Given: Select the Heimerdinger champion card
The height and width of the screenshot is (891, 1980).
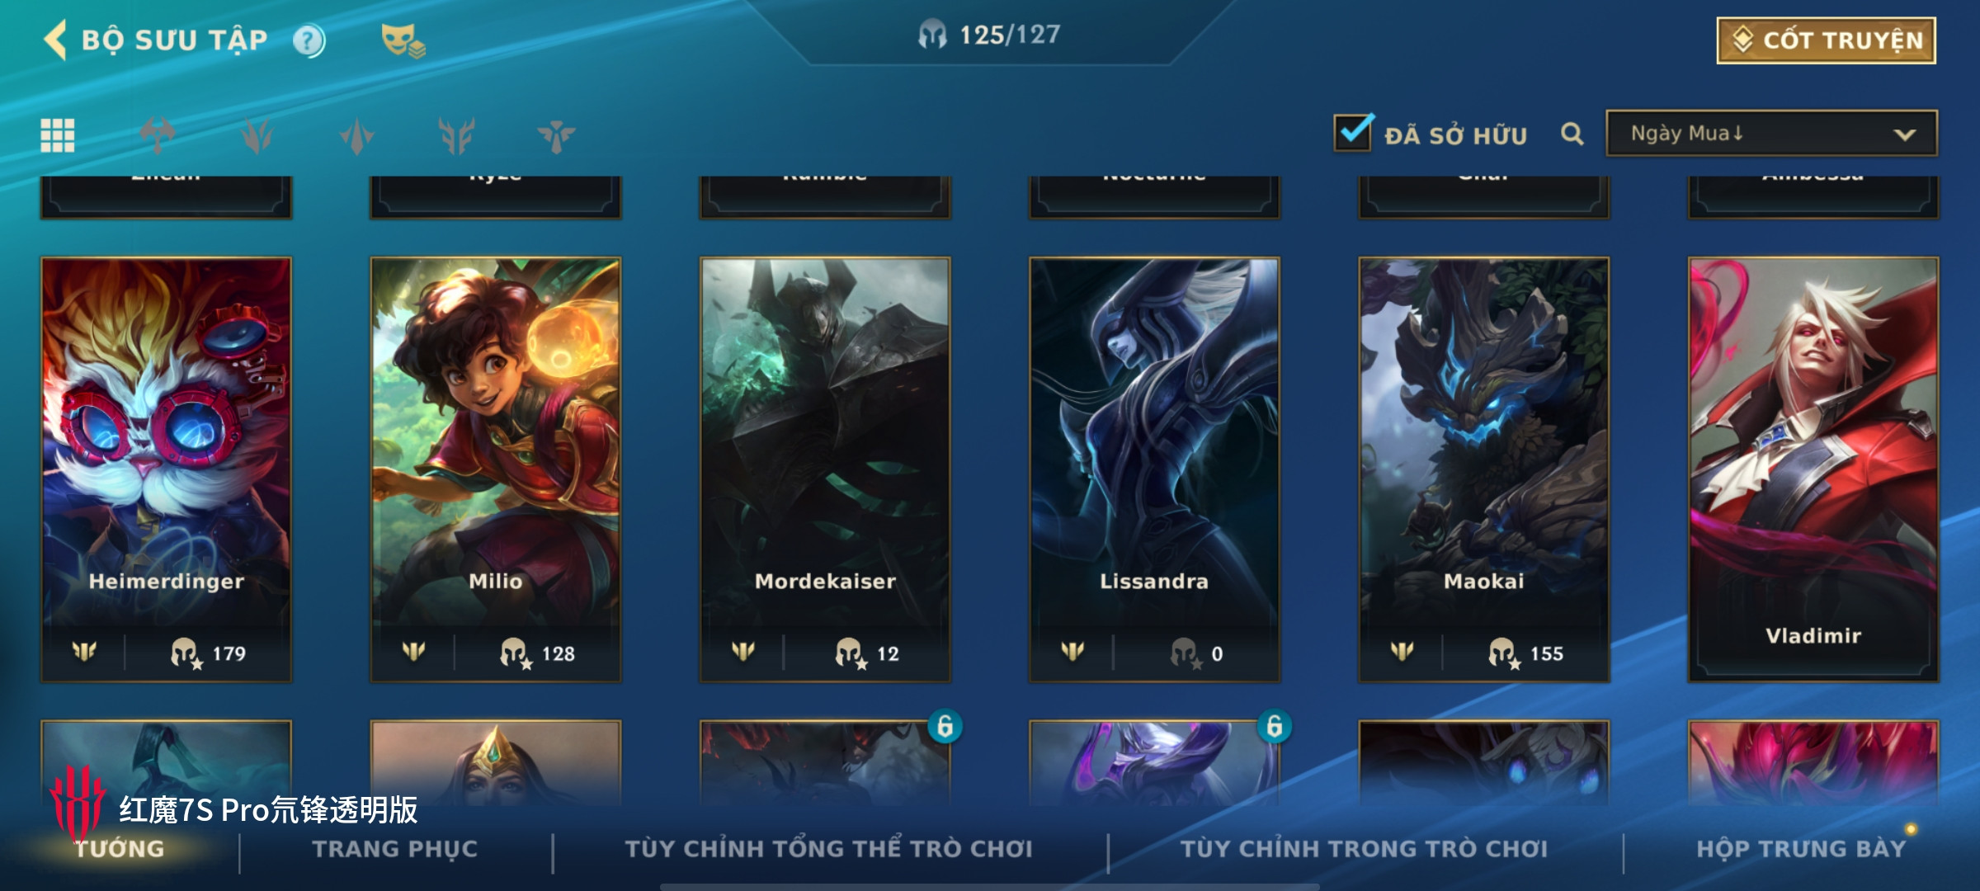Looking at the screenshot, I should click(166, 469).
